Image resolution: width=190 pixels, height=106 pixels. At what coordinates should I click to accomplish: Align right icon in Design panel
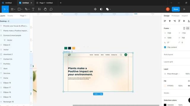[175, 21]
